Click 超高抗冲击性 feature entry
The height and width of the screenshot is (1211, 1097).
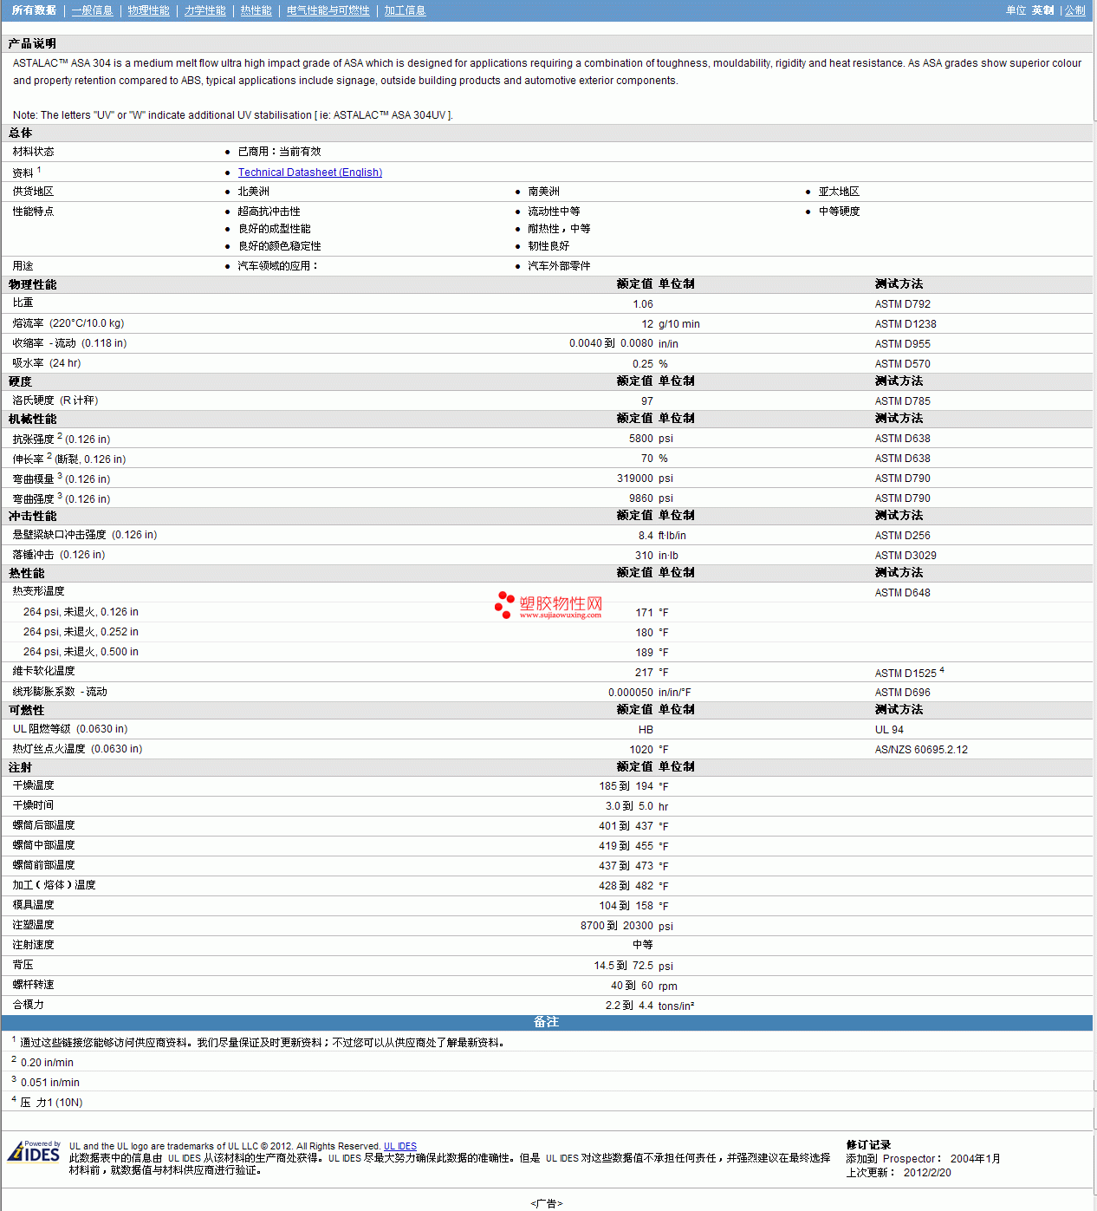(x=269, y=212)
